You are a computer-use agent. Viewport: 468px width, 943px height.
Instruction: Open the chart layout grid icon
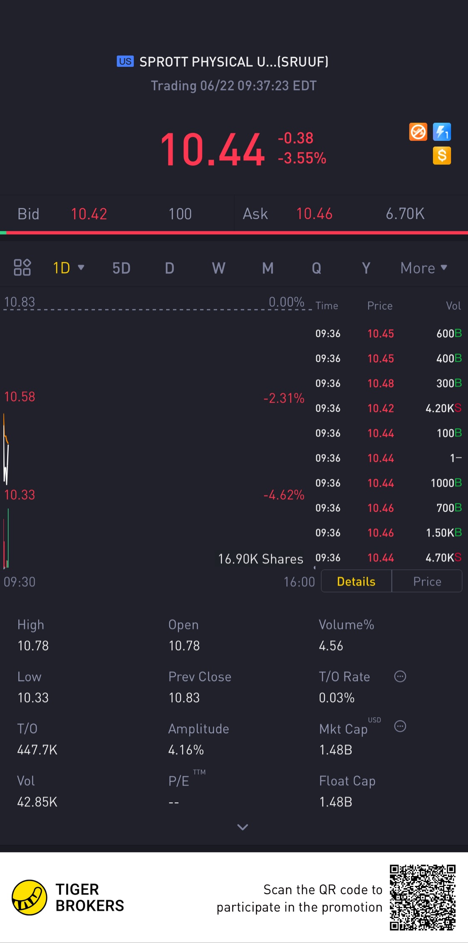tap(22, 268)
